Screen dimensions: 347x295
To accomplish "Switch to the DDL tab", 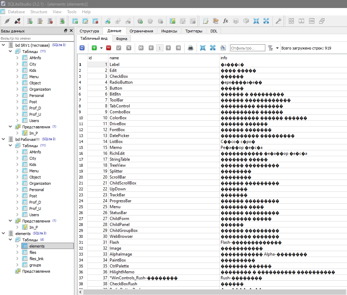I will (214, 31).
